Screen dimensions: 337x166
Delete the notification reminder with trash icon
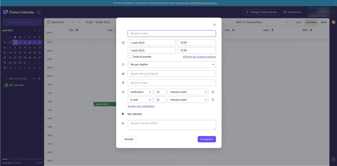[213, 92]
